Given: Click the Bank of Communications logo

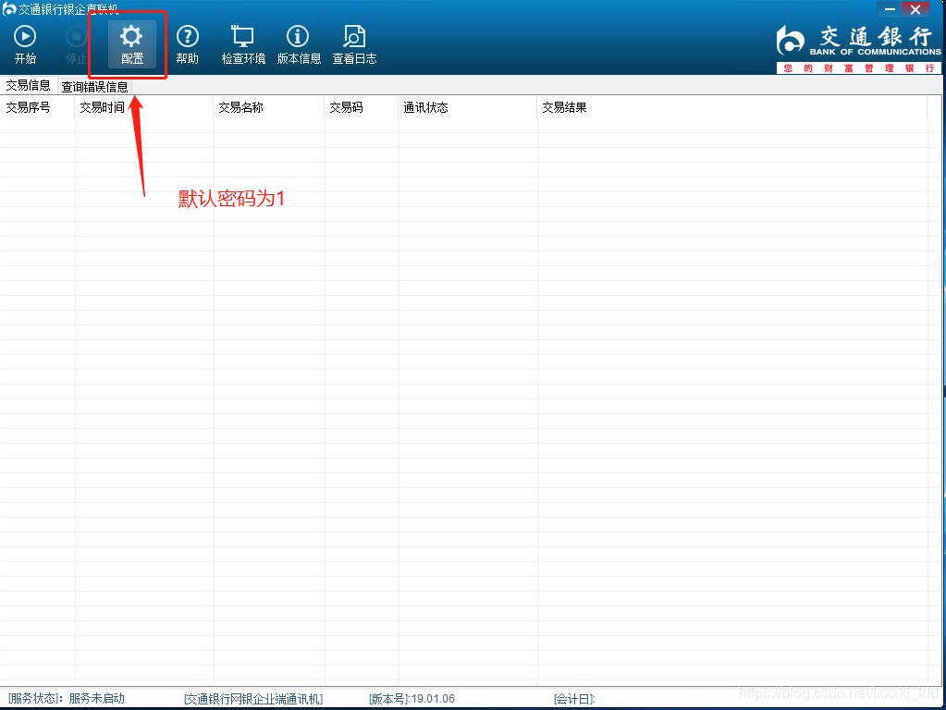Looking at the screenshot, I should pyautogui.click(x=858, y=49).
